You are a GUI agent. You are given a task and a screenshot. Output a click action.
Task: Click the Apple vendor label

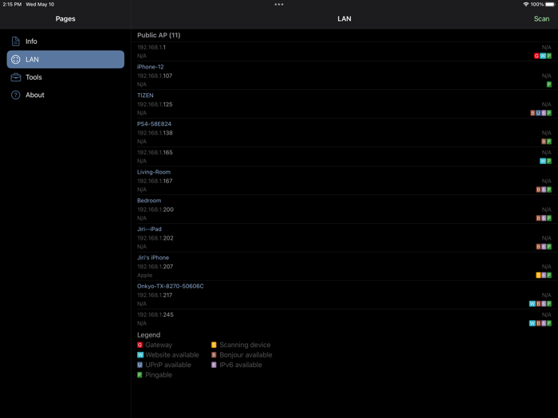point(144,275)
